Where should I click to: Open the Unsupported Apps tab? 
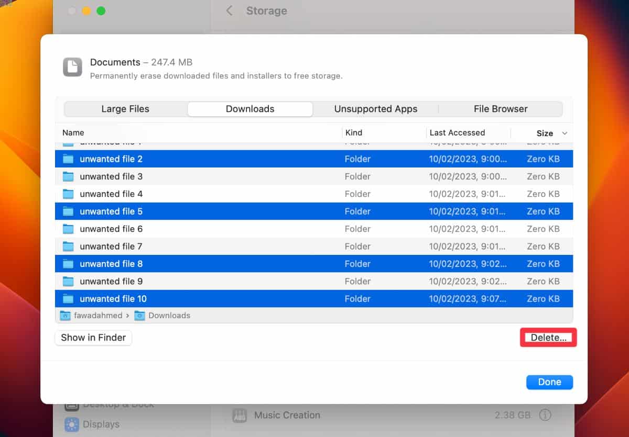pyautogui.click(x=375, y=109)
